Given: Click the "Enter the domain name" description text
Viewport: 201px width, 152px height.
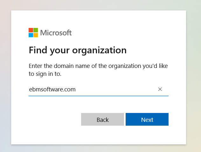Looking at the screenshot, I should point(98,66).
